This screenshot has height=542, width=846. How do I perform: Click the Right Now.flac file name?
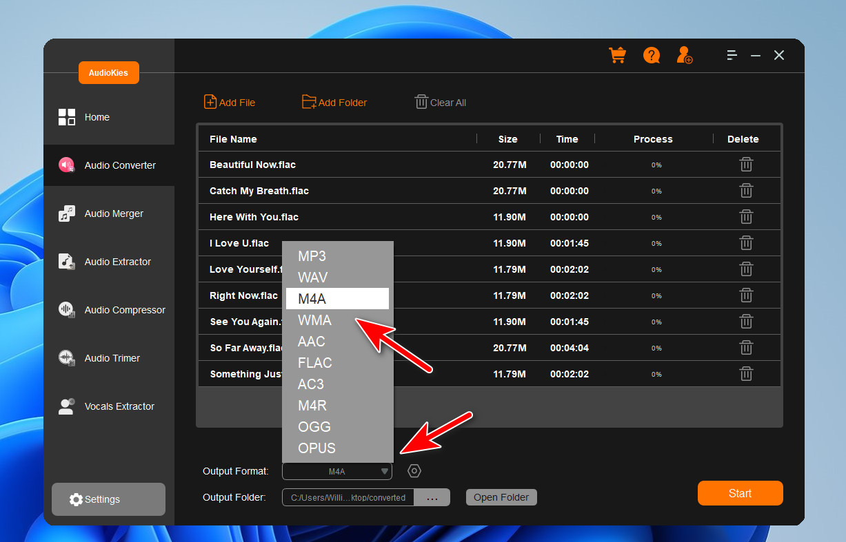[243, 295]
